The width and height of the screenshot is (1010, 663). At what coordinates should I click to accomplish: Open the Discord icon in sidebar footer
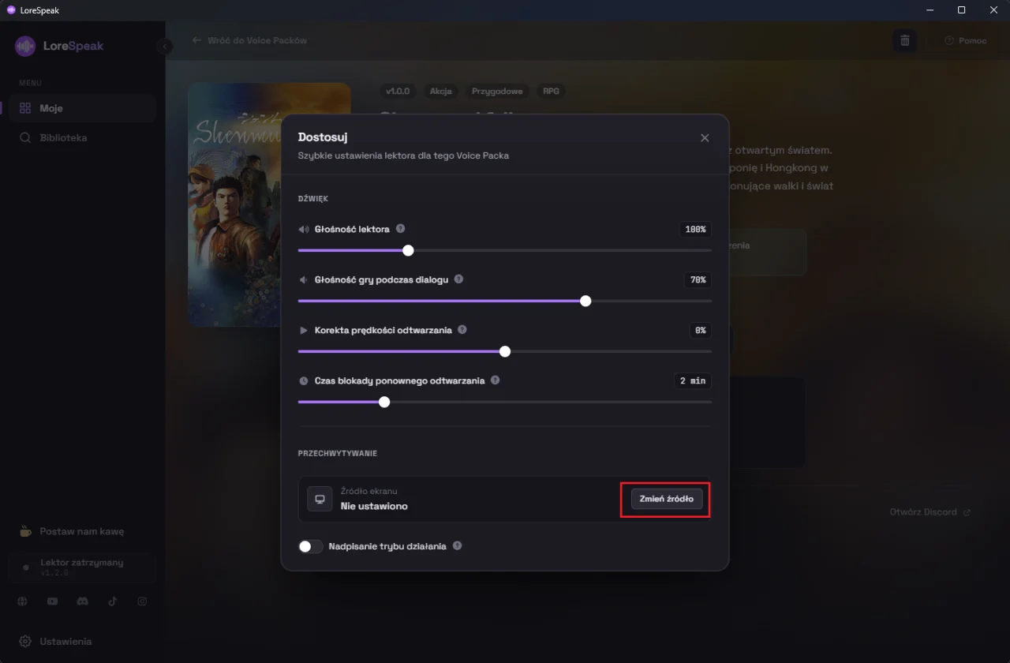click(x=82, y=601)
